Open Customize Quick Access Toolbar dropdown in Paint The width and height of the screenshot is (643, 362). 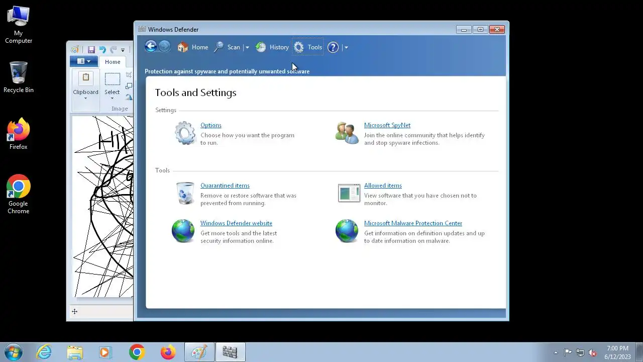[x=123, y=50]
